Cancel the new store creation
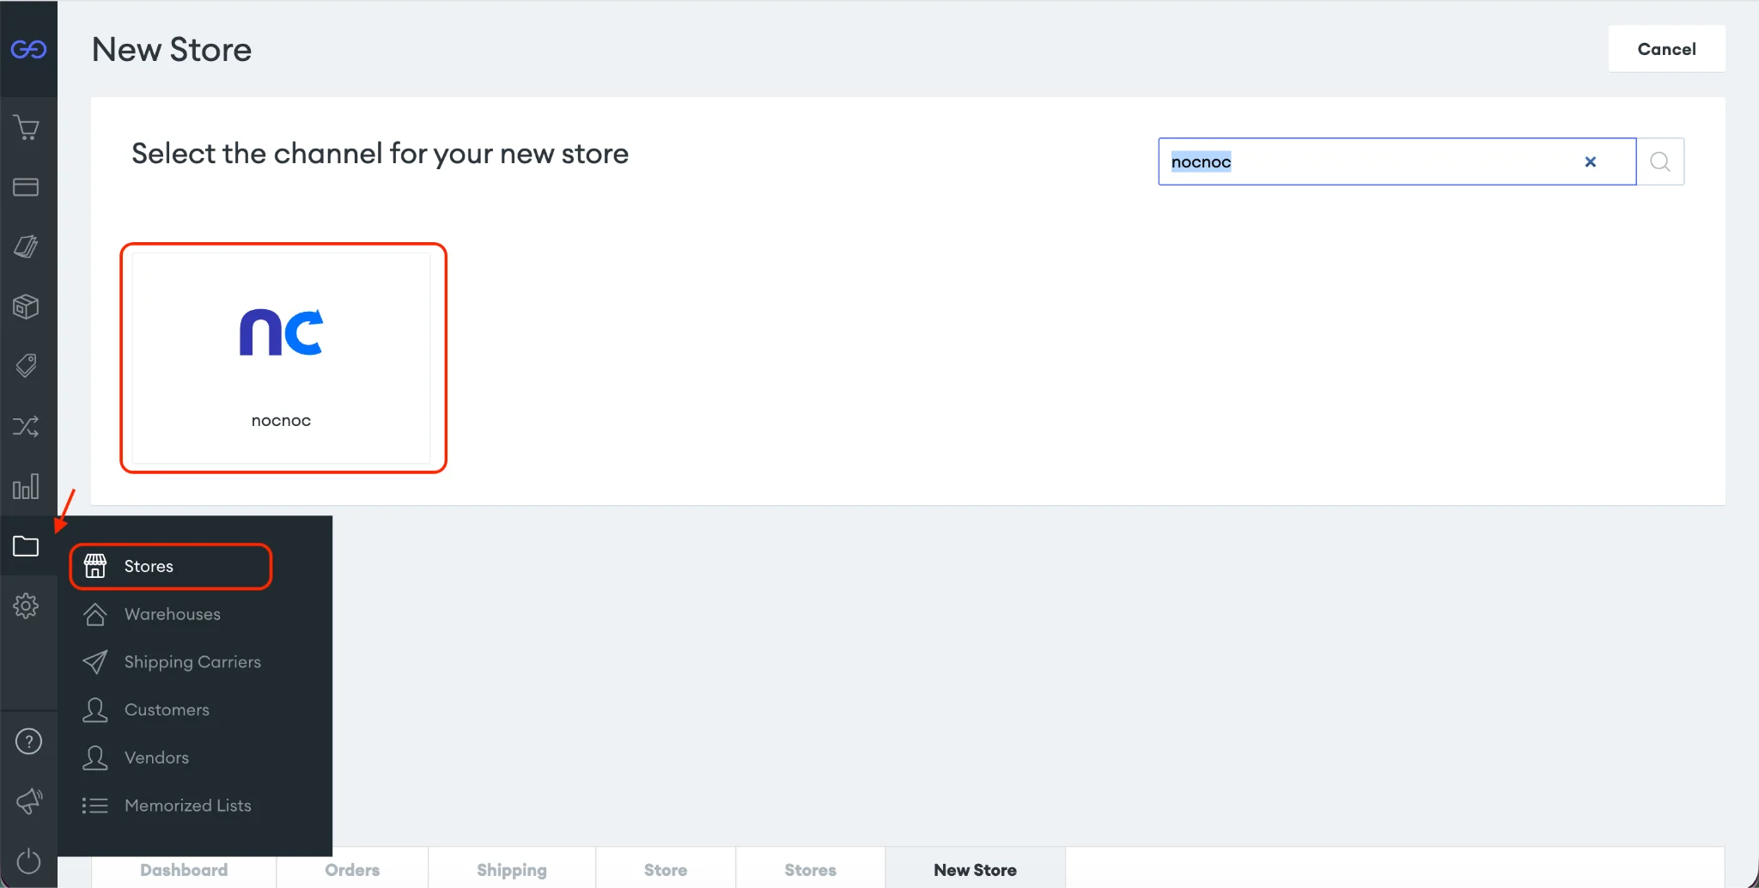 [1666, 49]
